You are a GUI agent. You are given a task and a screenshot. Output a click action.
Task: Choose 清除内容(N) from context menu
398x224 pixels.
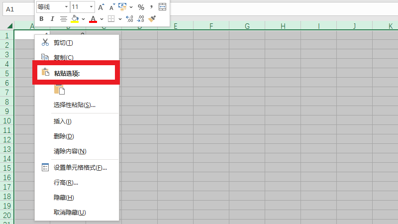tap(77, 151)
